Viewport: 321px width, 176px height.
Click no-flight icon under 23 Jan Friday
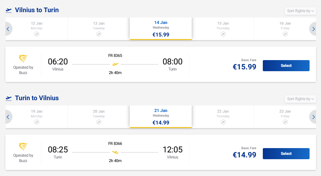tap(285, 122)
